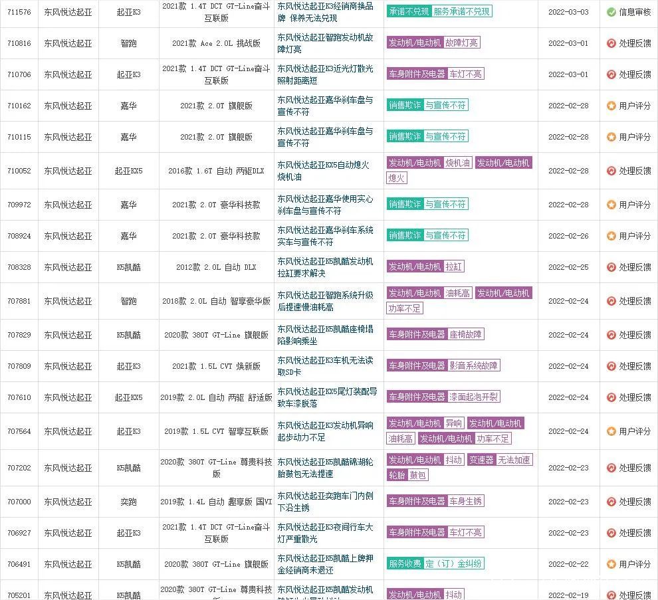Click model cell 奕跑 in row 707000
The height and width of the screenshot is (600, 658).
click(x=128, y=502)
